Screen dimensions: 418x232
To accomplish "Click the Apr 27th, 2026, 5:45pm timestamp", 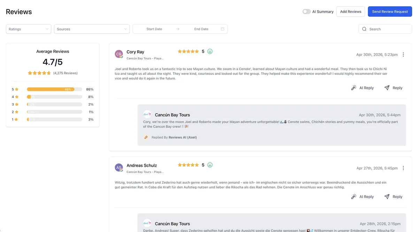I will (377, 168).
